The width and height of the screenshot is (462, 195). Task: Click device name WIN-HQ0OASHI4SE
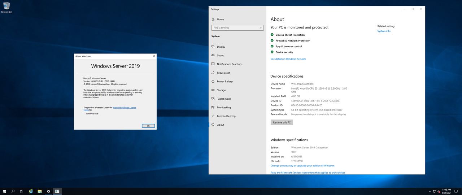(302, 84)
